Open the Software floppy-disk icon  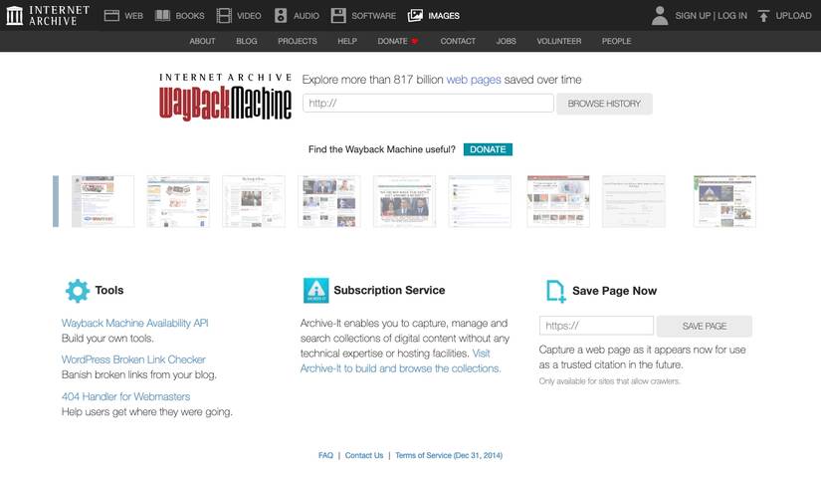tap(338, 16)
